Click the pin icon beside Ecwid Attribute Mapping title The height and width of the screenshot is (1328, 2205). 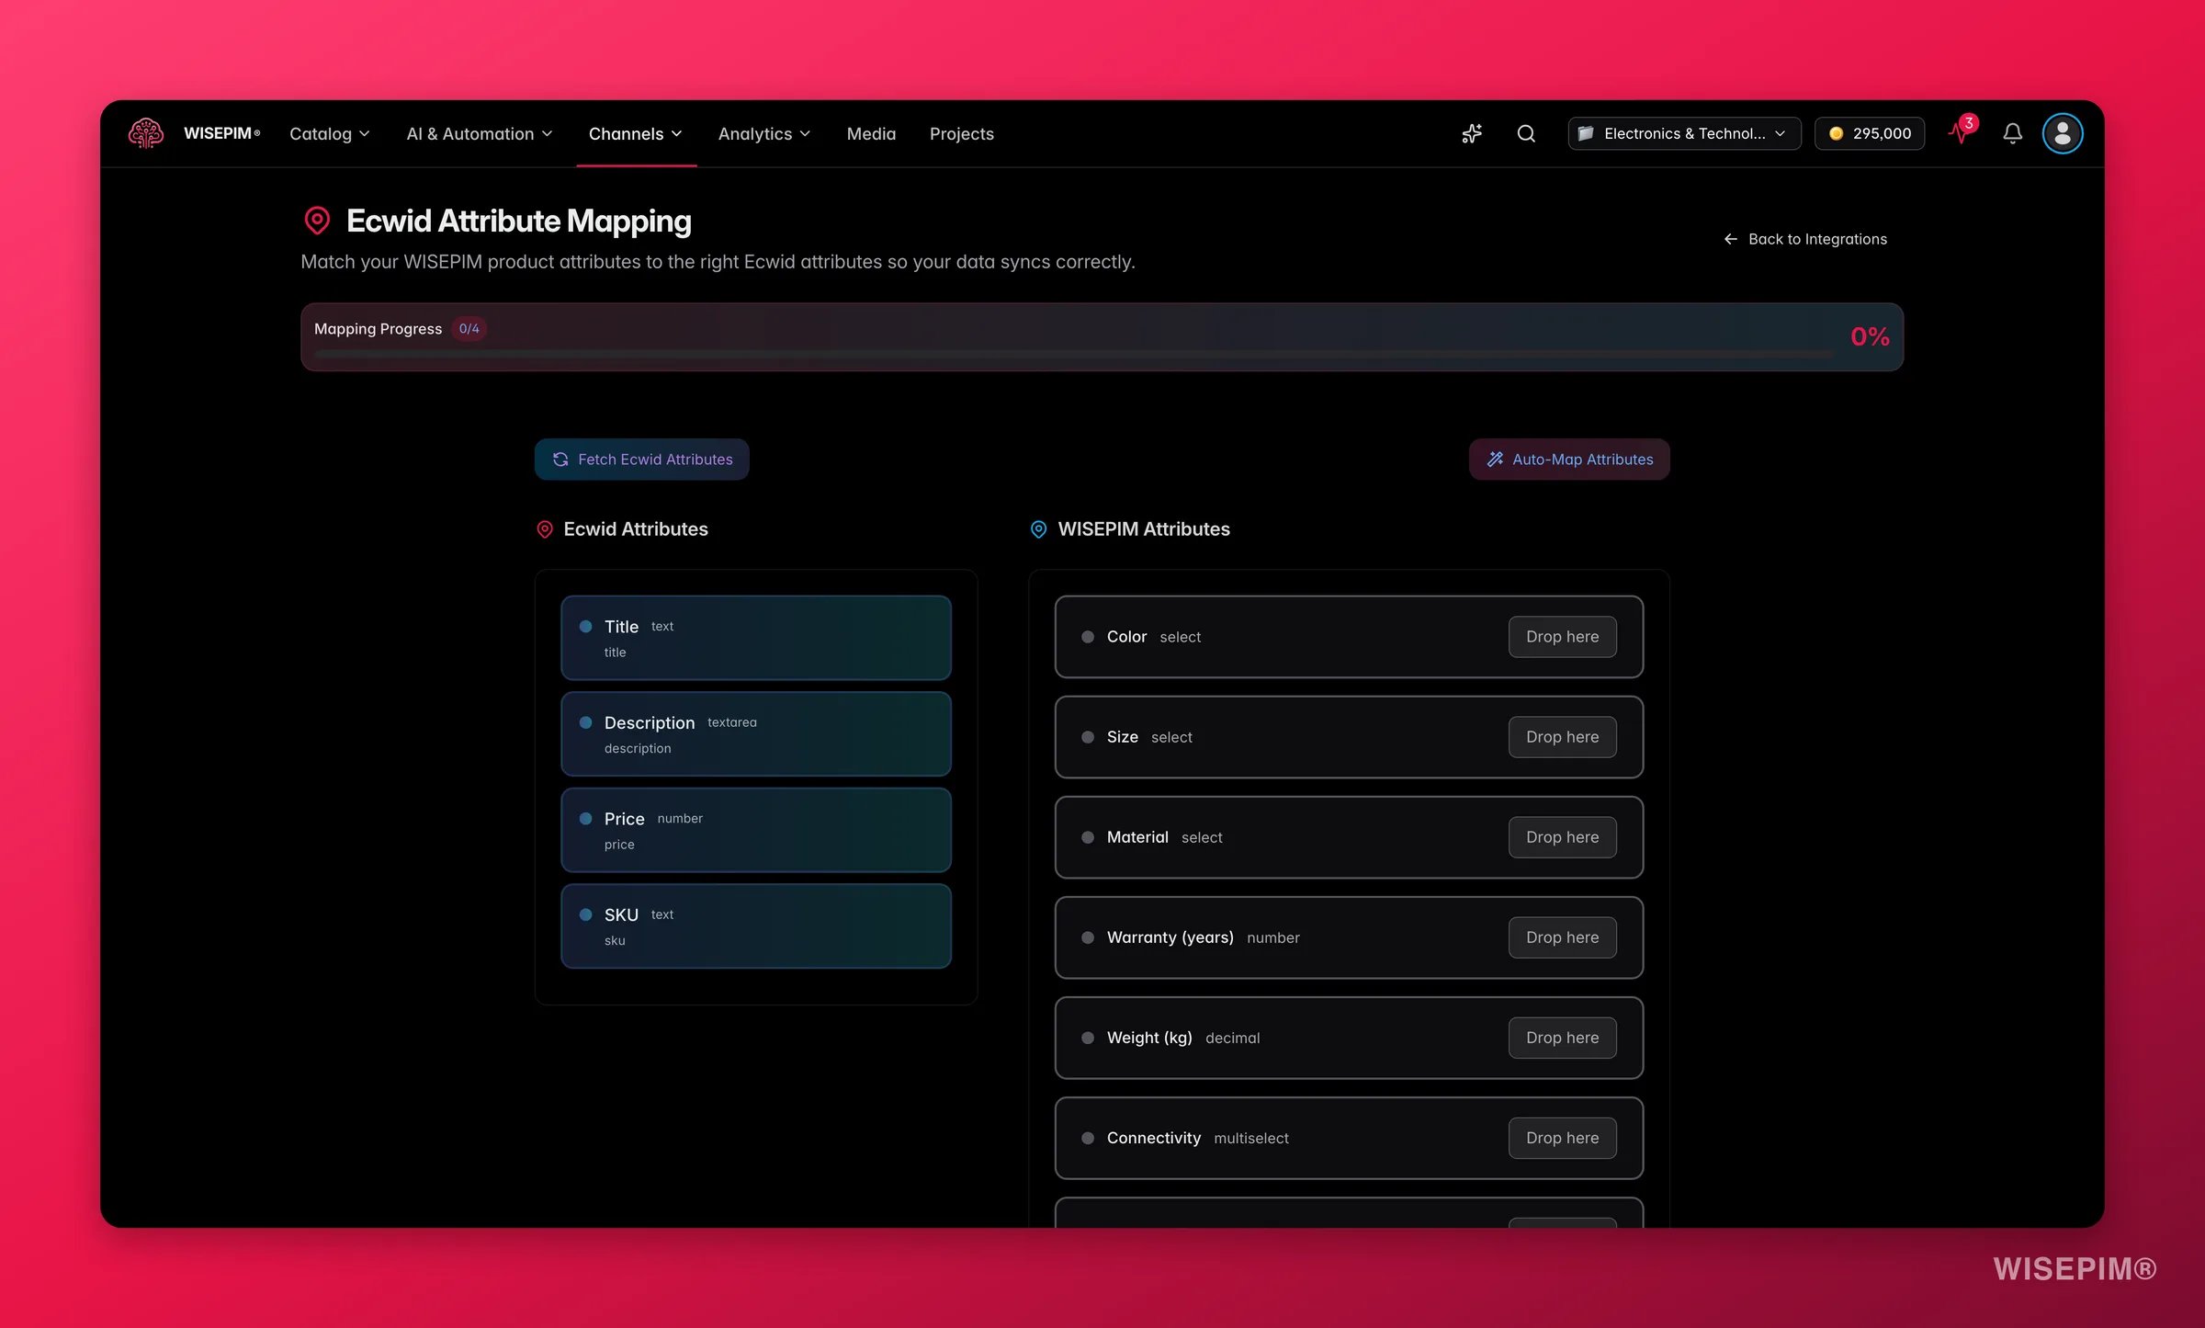click(317, 221)
